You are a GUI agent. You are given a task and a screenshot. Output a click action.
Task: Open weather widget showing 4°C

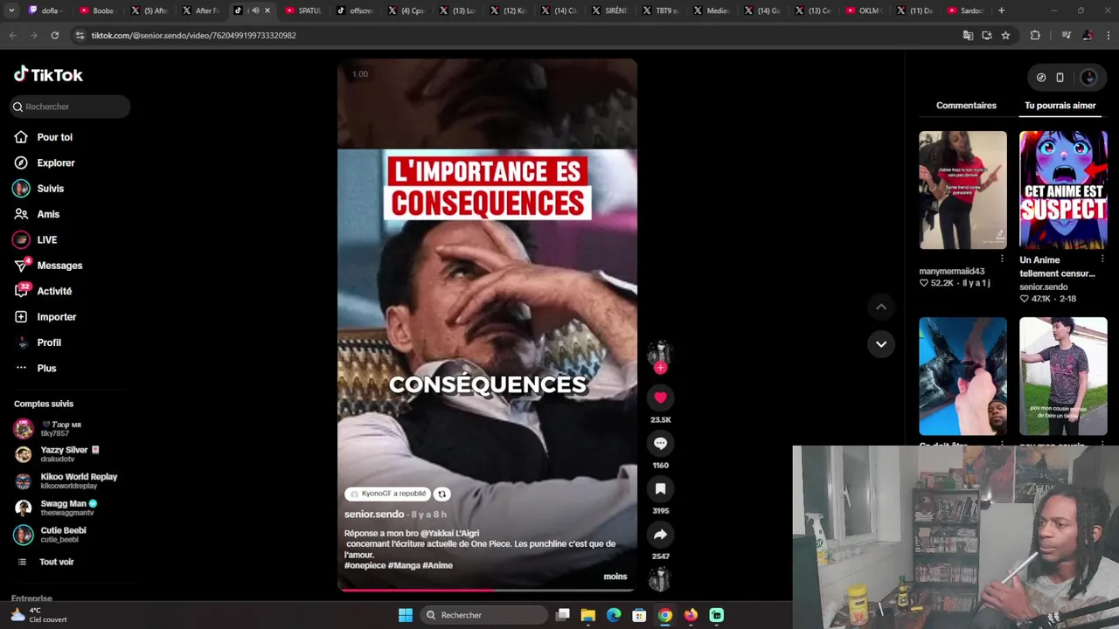tap(39, 615)
